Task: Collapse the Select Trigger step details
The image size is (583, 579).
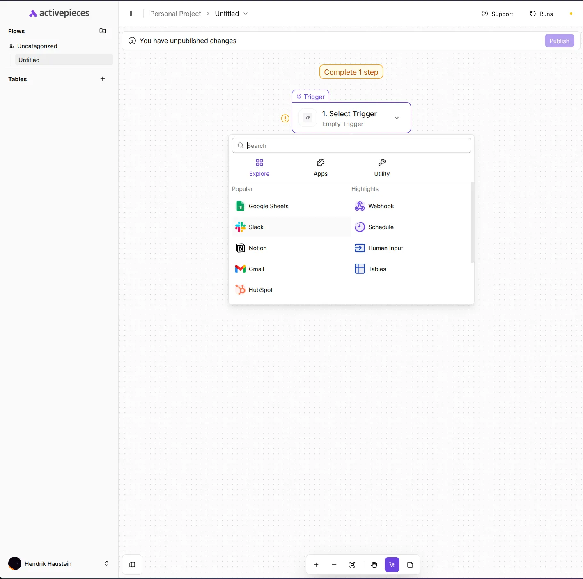Action: point(397,117)
